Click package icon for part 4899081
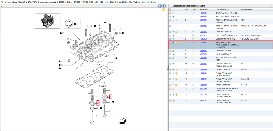This screenshot has height=131, width=273. tap(176, 32)
